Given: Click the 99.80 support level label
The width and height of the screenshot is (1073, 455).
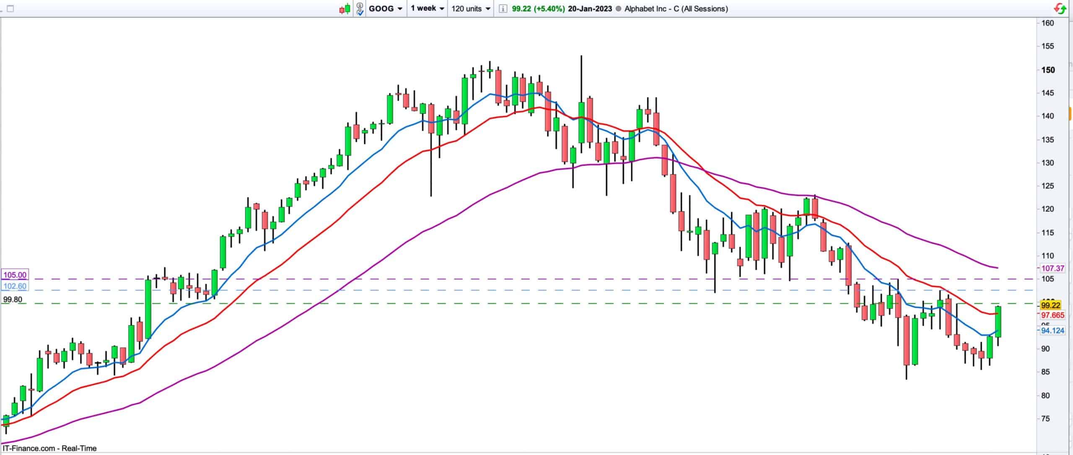Looking at the screenshot, I should coord(13,300).
